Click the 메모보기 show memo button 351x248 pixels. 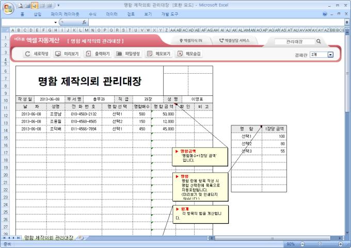click(x=158, y=54)
